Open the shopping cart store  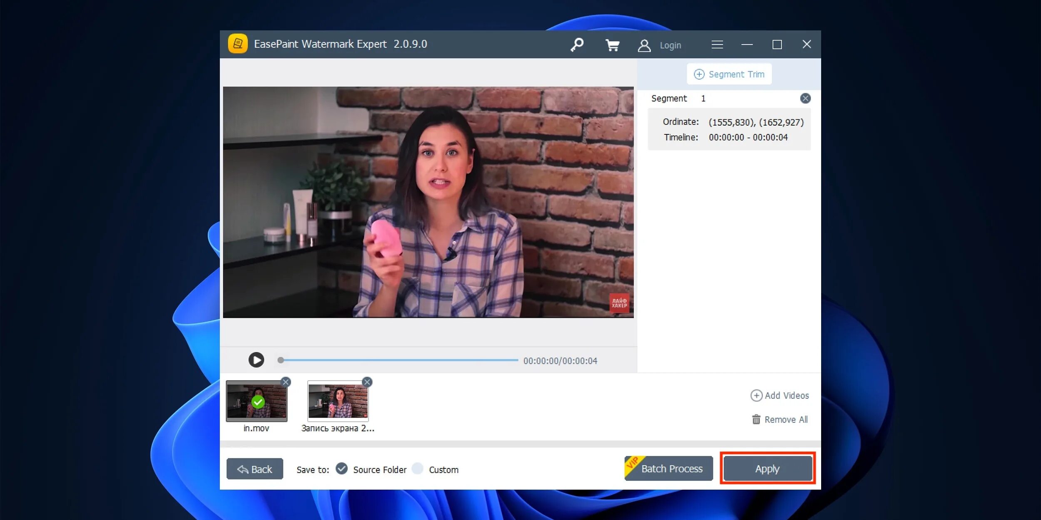point(612,45)
